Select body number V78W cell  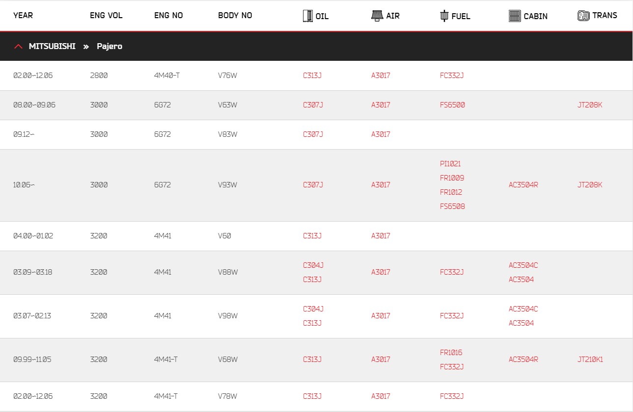[x=228, y=396]
